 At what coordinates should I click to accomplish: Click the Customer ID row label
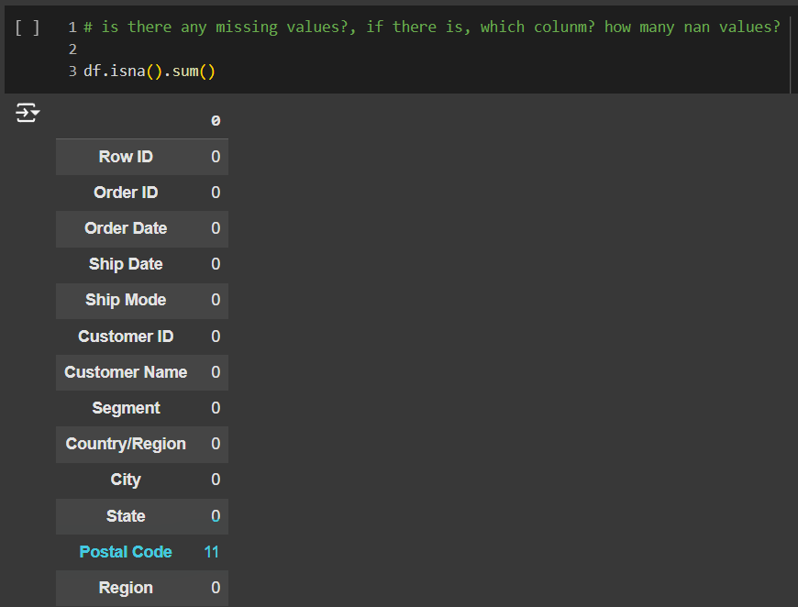pos(126,337)
